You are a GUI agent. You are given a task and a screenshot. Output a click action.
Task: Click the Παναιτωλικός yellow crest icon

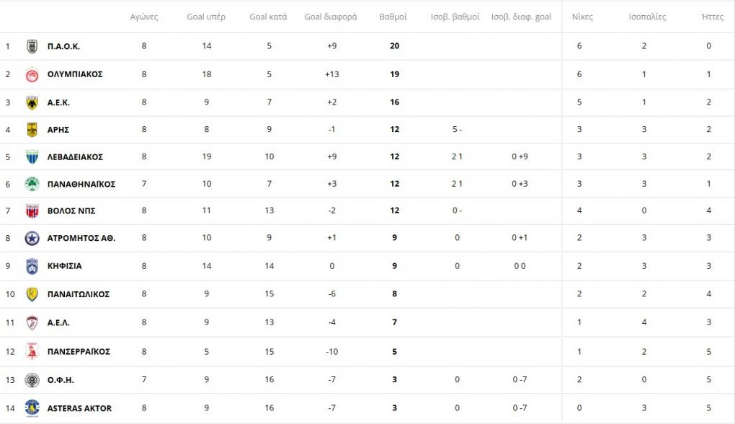point(32,294)
